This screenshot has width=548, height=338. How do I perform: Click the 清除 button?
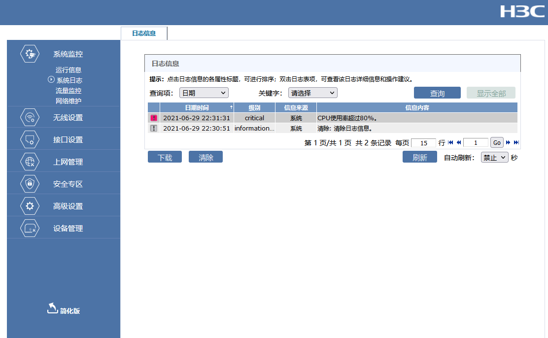click(x=205, y=157)
